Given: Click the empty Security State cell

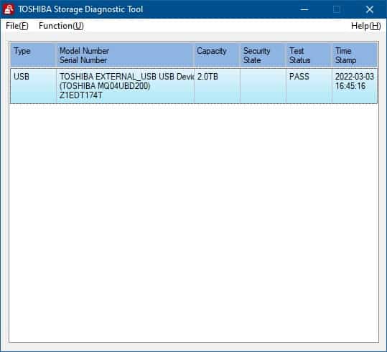Looking at the screenshot, I should [x=263, y=86].
